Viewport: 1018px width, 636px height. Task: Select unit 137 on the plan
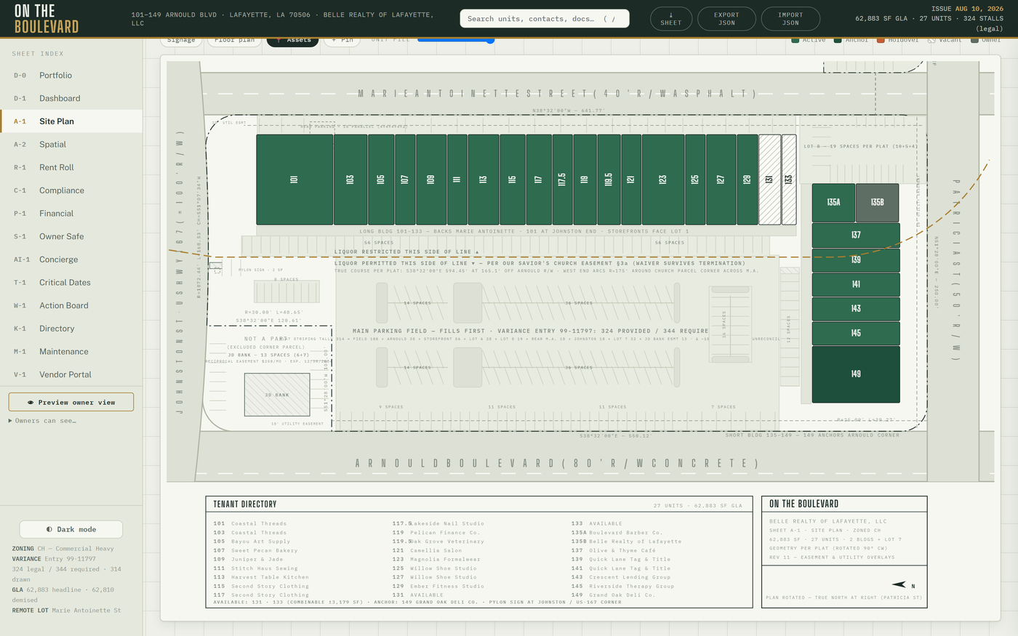click(x=856, y=236)
